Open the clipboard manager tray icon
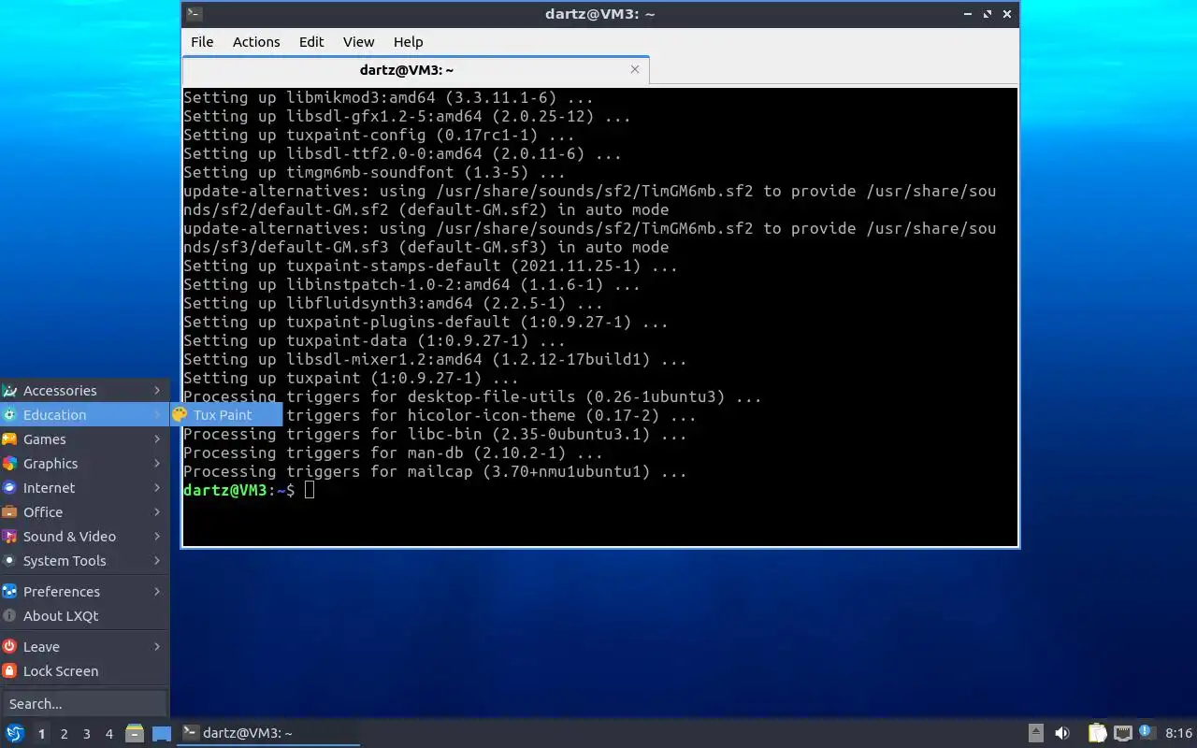 pyautogui.click(x=1098, y=733)
